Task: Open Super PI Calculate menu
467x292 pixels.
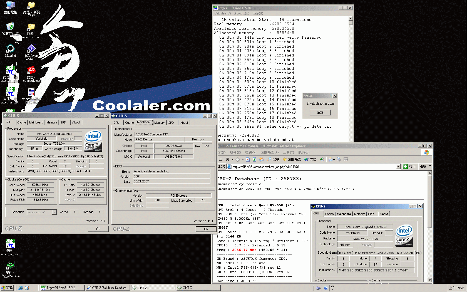Action: coord(222,13)
